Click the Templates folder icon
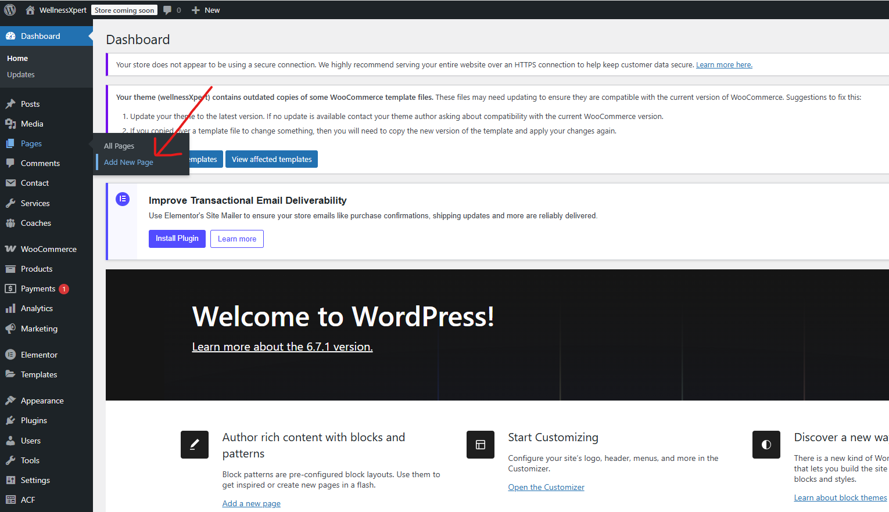The height and width of the screenshot is (512, 889). click(x=10, y=374)
